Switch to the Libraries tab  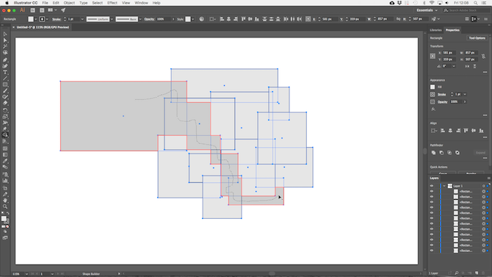435,30
